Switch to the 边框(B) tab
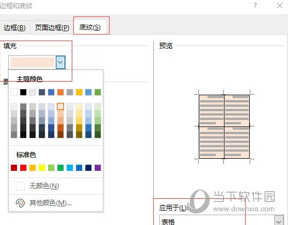The height and width of the screenshot is (225, 288). pyautogui.click(x=15, y=28)
